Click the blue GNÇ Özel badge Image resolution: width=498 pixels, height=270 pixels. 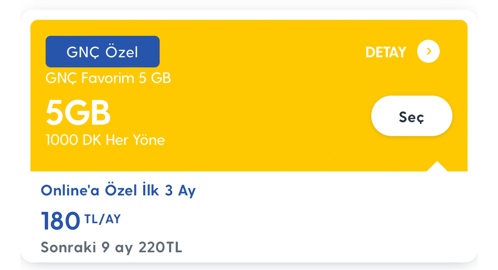103,52
